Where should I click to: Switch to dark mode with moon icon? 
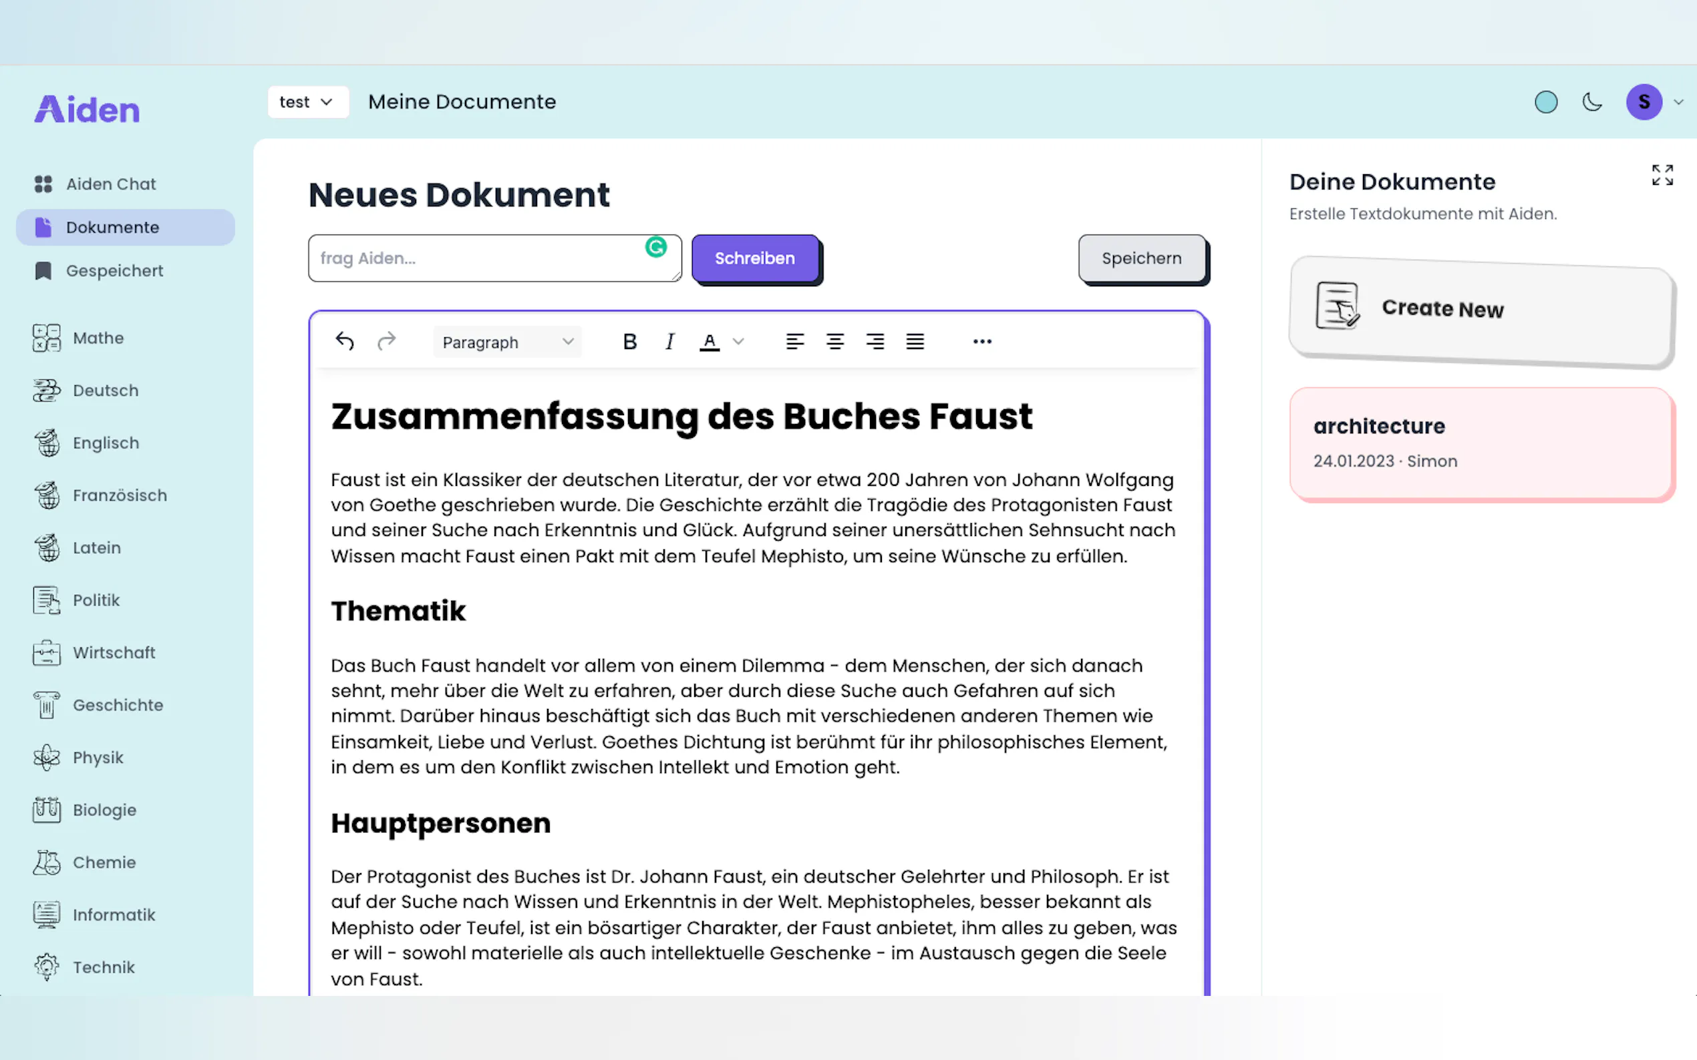pyautogui.click(x=1593, y=102)
